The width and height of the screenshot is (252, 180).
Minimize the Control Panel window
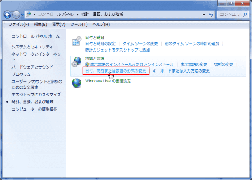click(222, 3)
